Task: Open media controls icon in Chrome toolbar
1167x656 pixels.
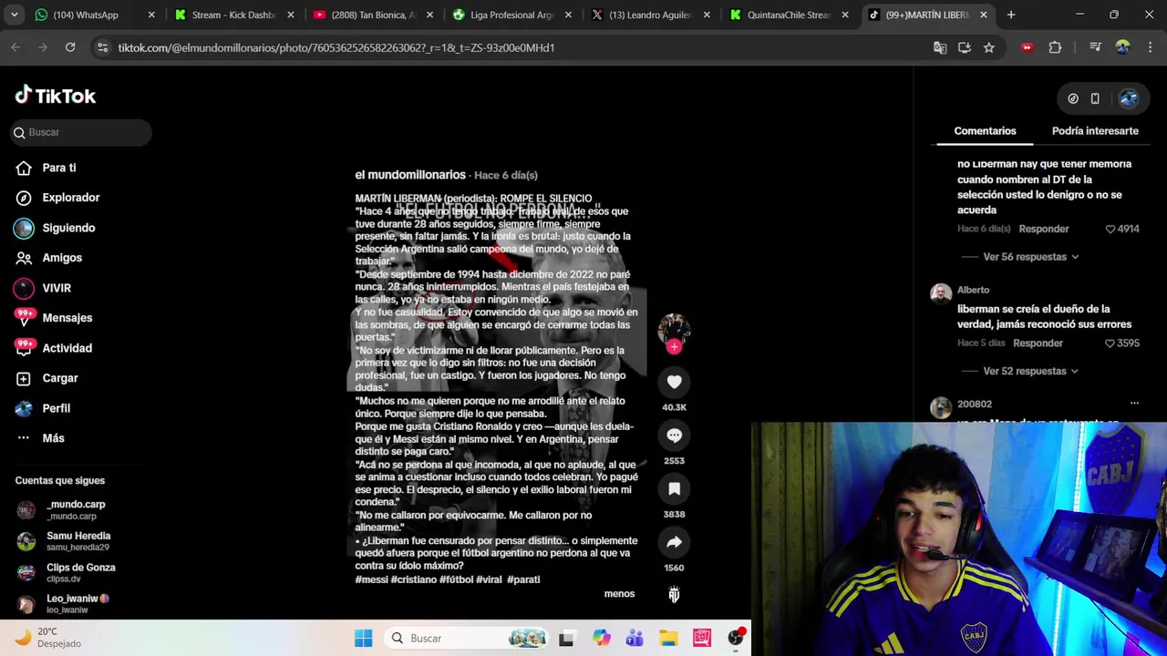Action: point(1095,47)
